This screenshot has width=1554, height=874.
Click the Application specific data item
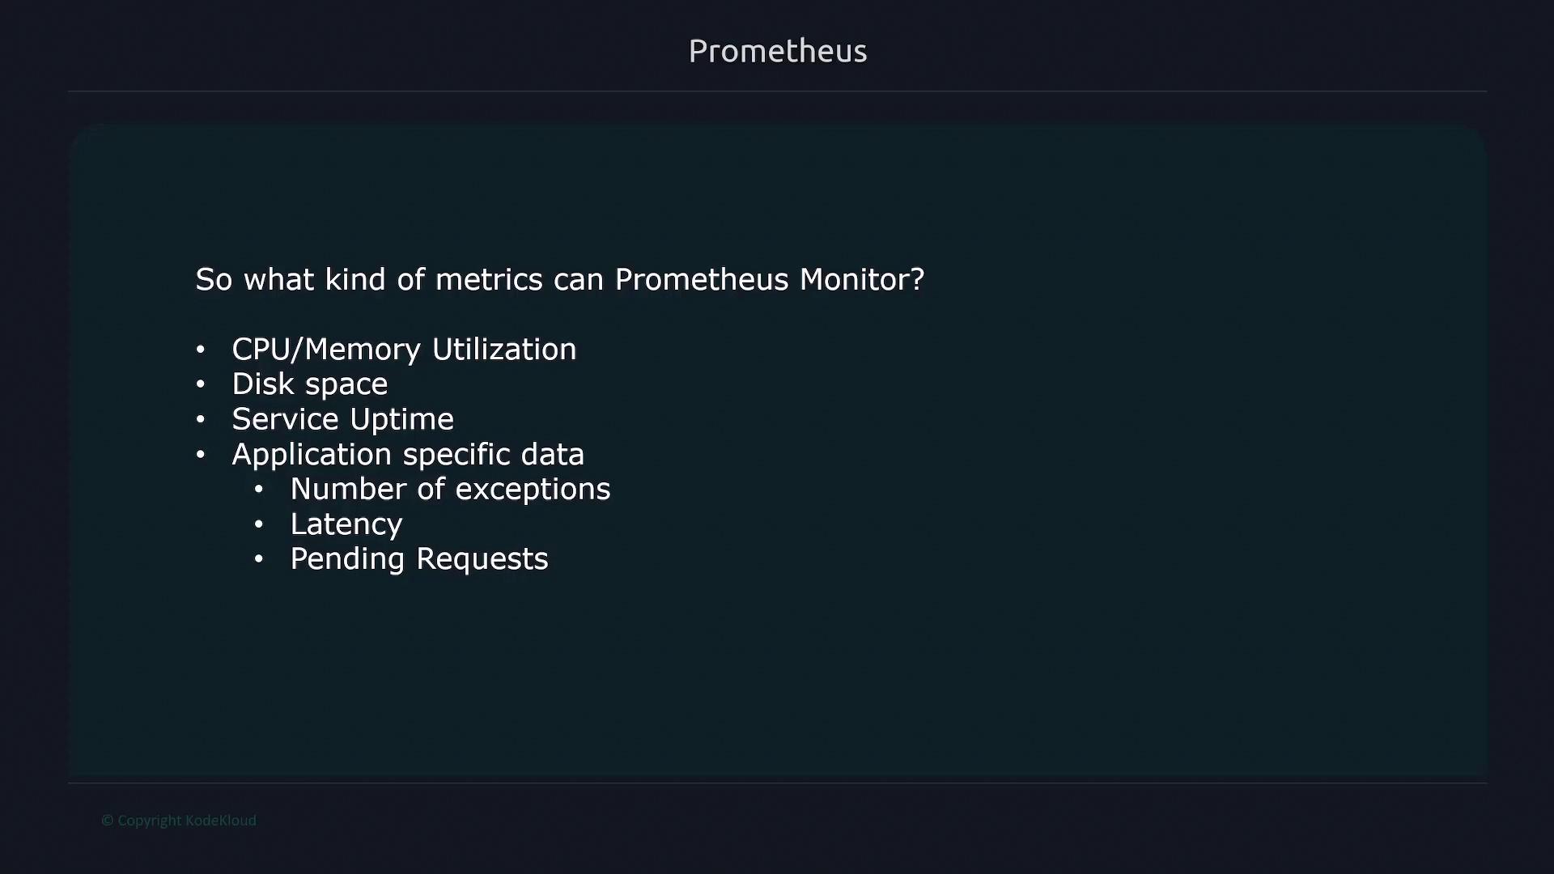[407, 454]
